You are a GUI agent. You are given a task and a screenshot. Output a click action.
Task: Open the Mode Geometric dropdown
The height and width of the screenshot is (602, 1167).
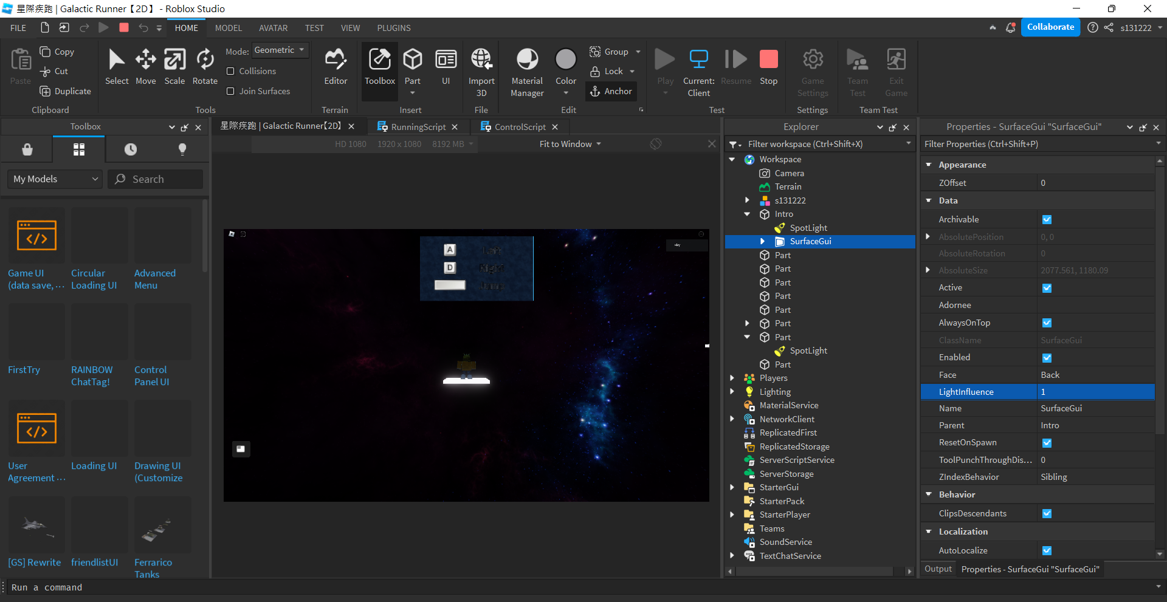pyautogui.click(x=280, y=50)
